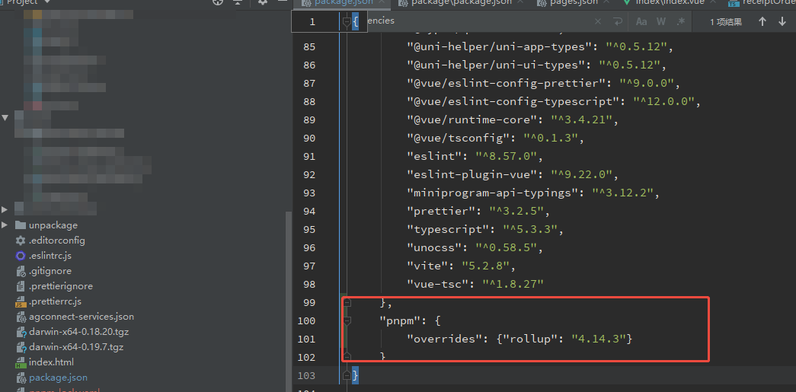Click the .prettierignore file icon
Screen dimensions: 796x392
[21, 286]
